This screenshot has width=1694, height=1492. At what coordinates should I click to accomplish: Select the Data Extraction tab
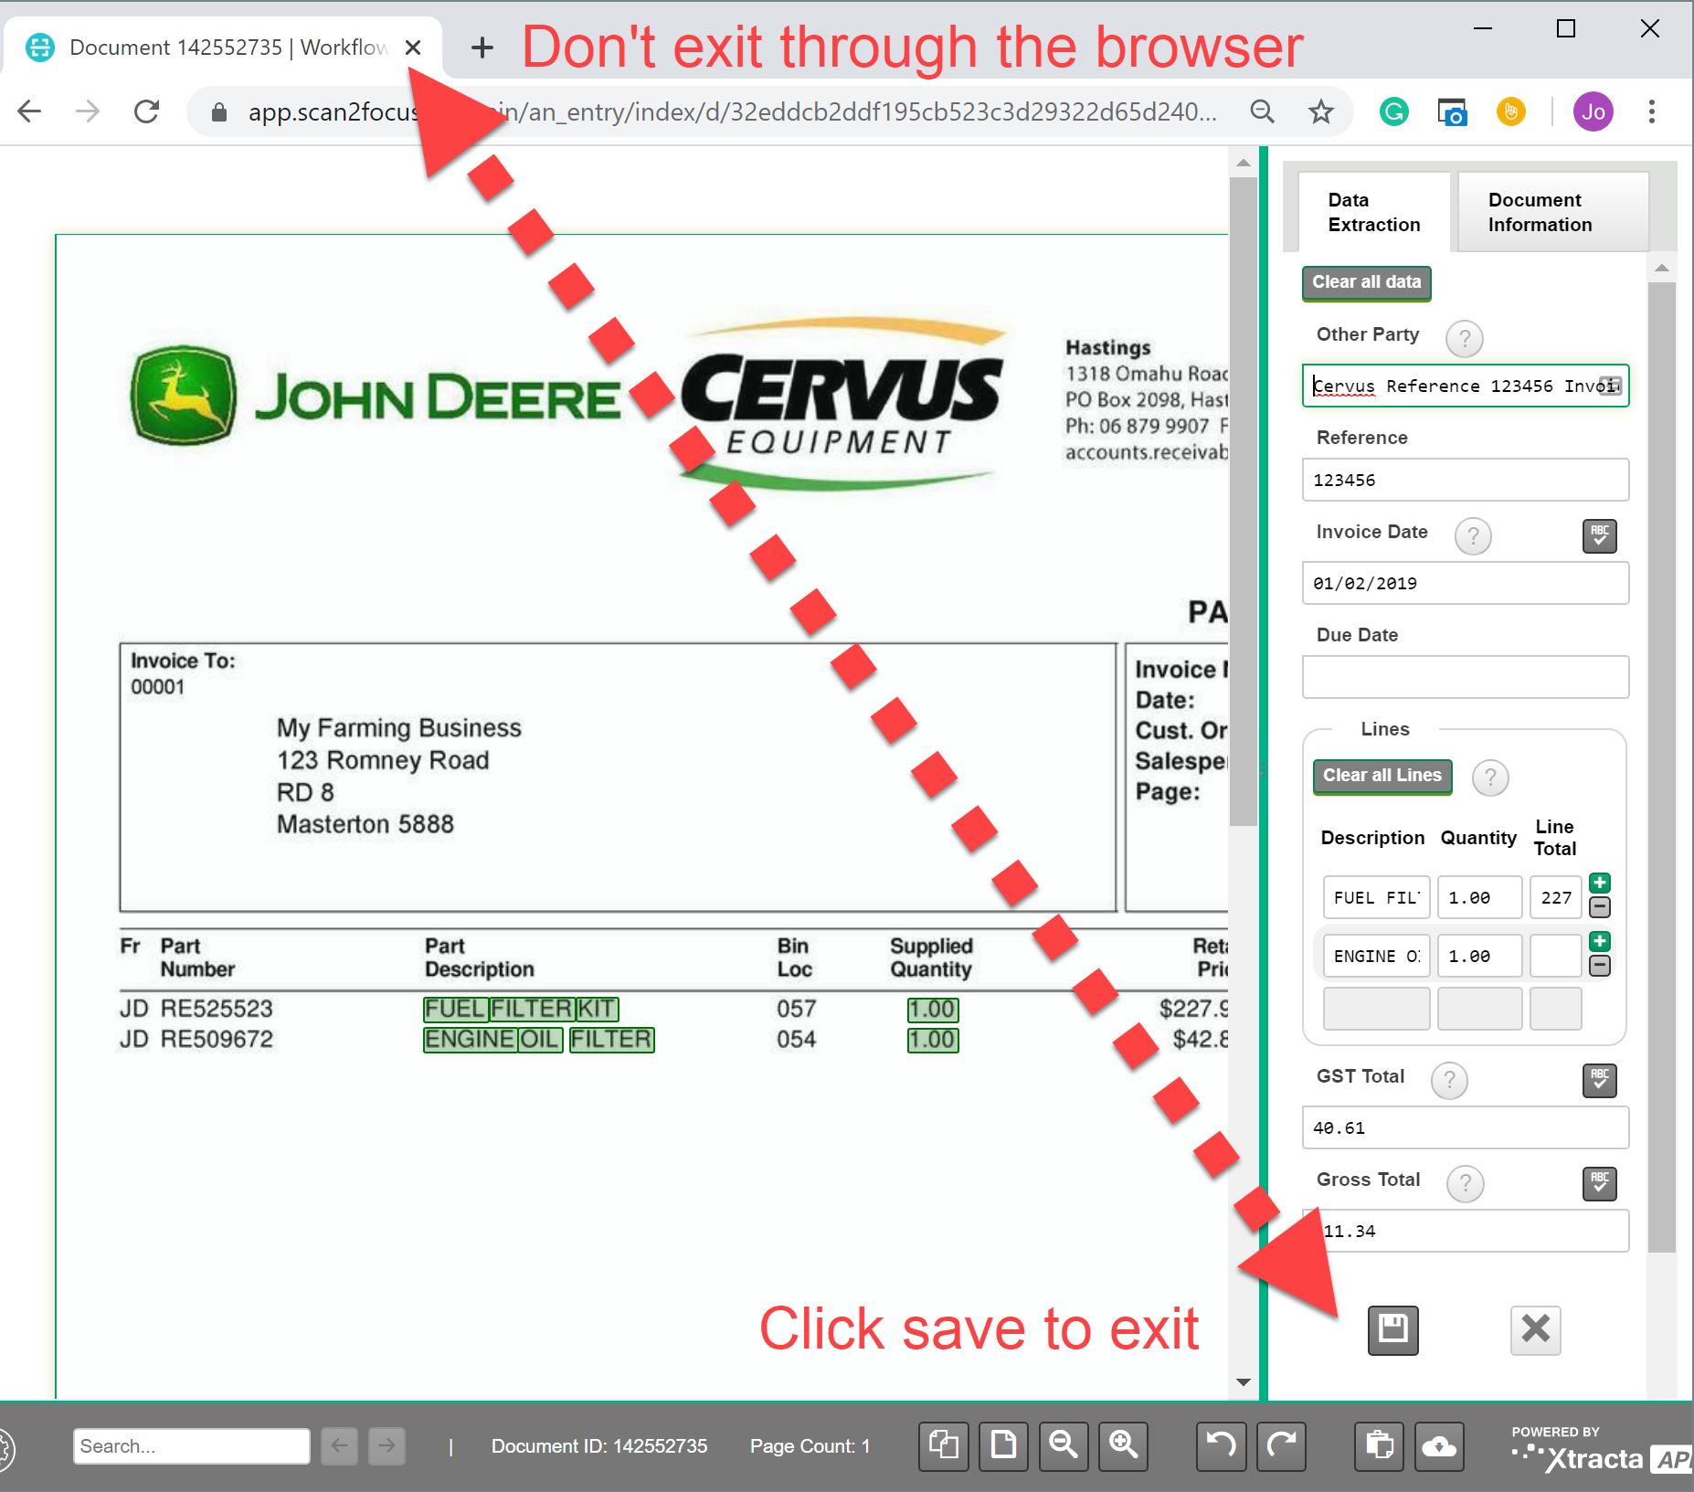1373,212
